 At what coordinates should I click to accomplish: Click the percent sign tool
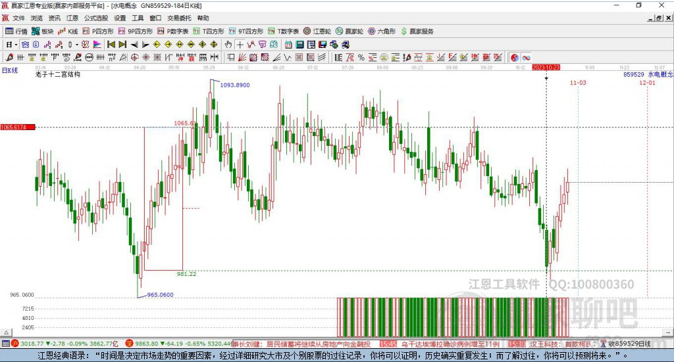361,57
